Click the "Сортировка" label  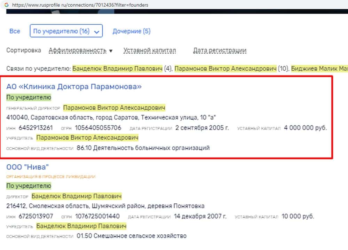(24, 50)
